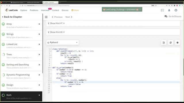Dismiss the LeetCoding Challenge banner
The width and height of the screenshot is (184, 103).
coord(140,9)
